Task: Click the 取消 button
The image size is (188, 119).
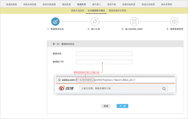Action: (106, 106)
